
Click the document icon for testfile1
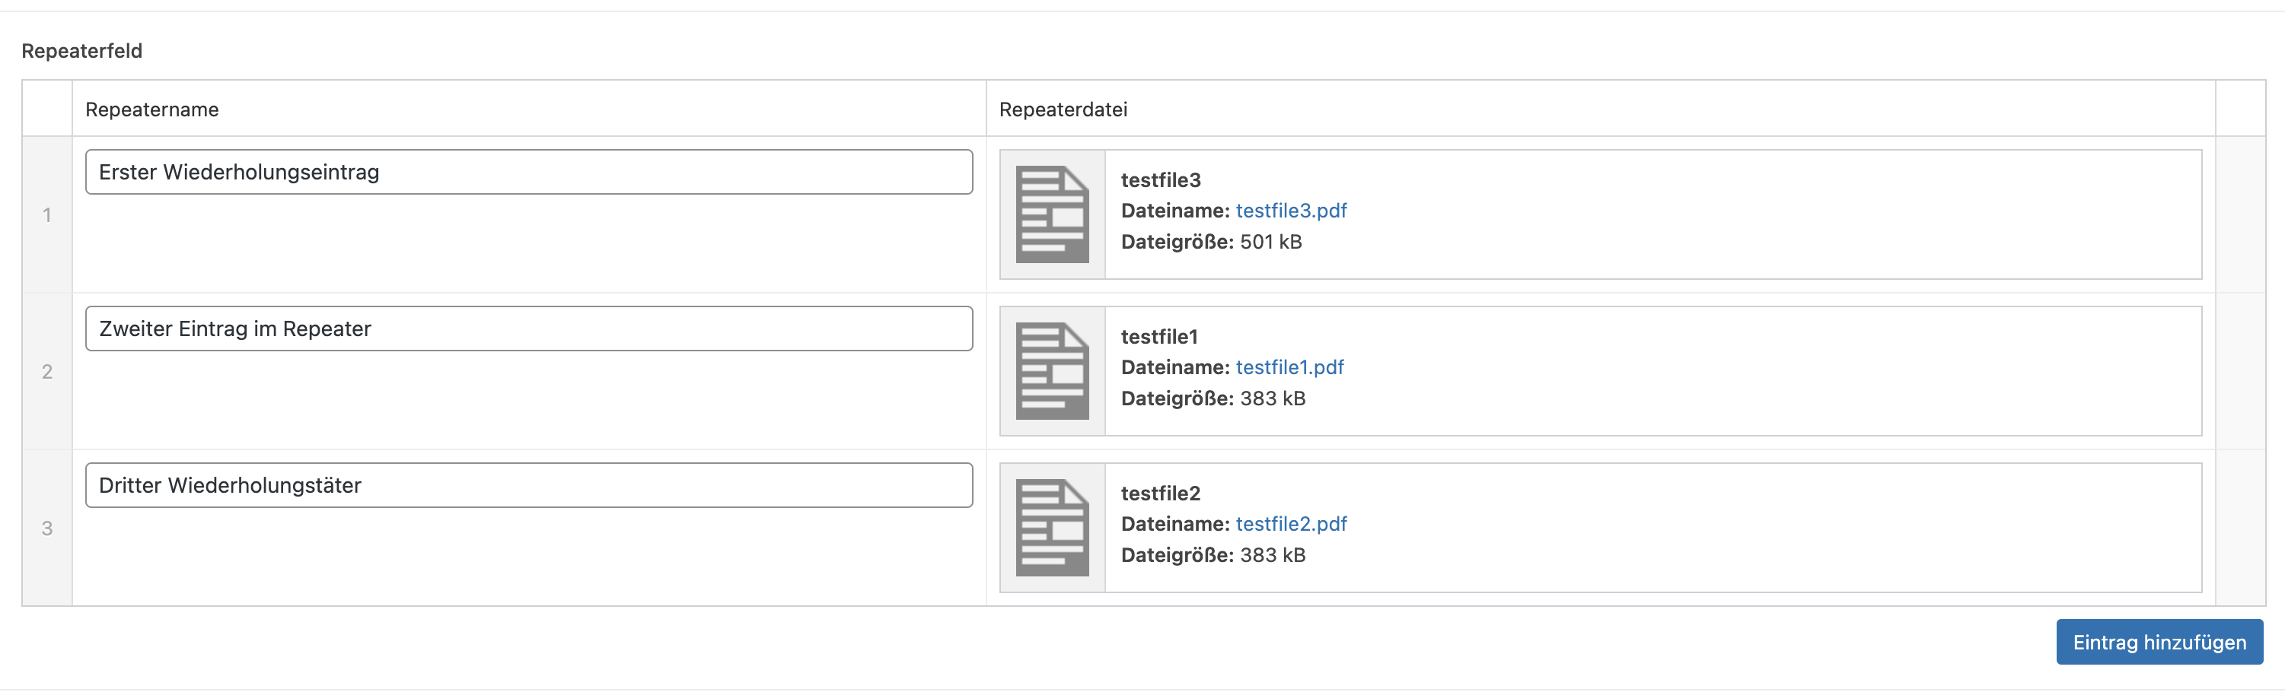1052,371
